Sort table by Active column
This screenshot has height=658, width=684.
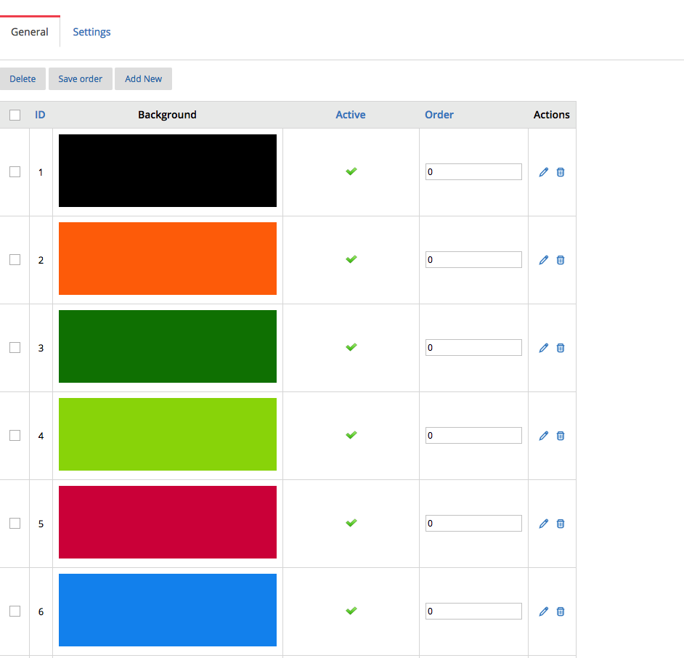(x=351, y=115)
